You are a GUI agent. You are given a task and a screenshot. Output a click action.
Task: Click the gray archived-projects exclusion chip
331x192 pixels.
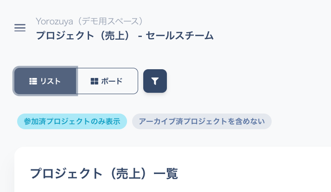click(x=202, y=121)
